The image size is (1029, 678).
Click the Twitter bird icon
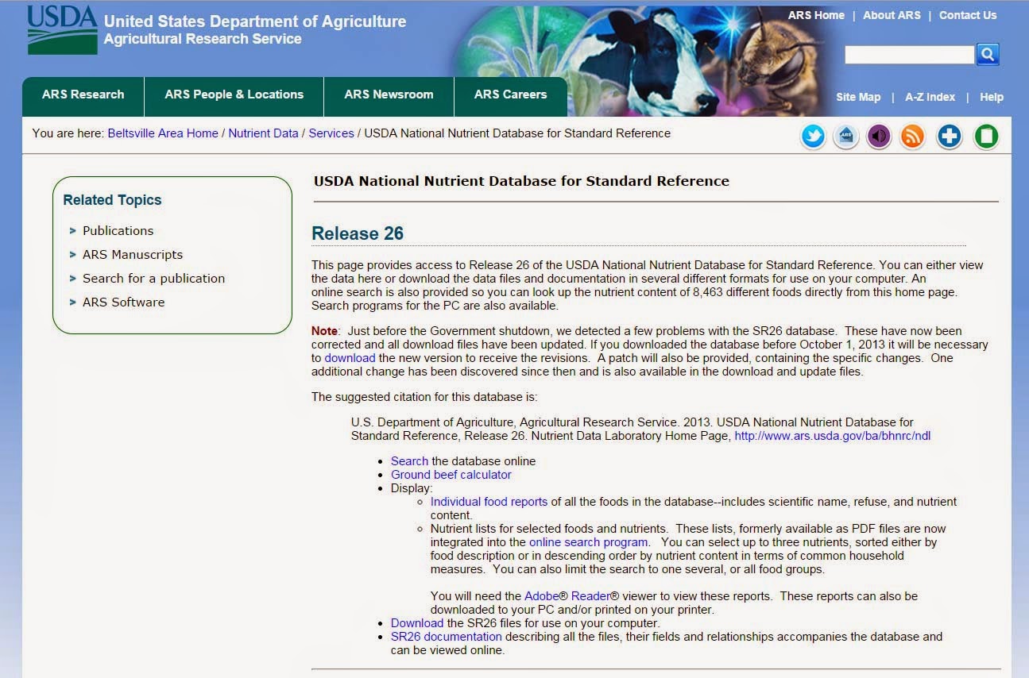(x=813, y=137)
